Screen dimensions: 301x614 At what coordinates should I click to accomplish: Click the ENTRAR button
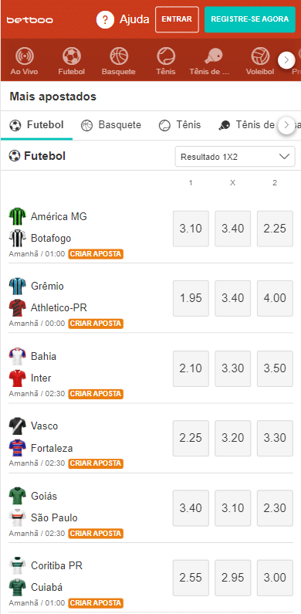[x=177, y=19]
